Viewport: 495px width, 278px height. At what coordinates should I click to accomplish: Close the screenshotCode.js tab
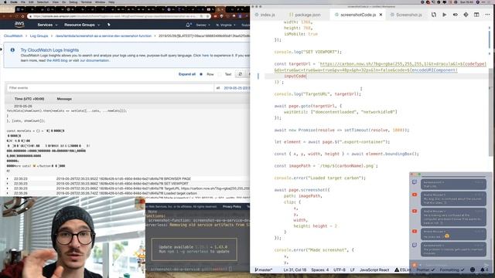(x=381, y=15)
